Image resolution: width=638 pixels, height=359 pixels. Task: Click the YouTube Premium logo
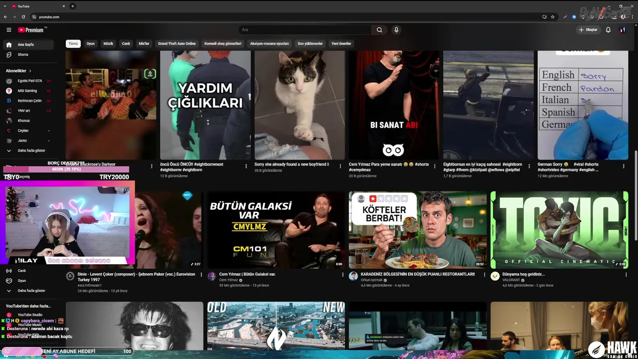pyautogui.click(x=32, y=30)
